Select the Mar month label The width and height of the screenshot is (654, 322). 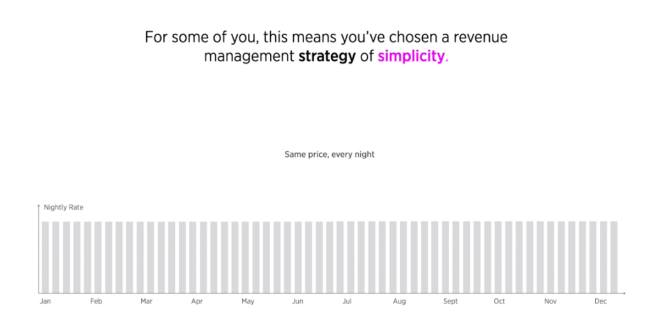point(146,301)
